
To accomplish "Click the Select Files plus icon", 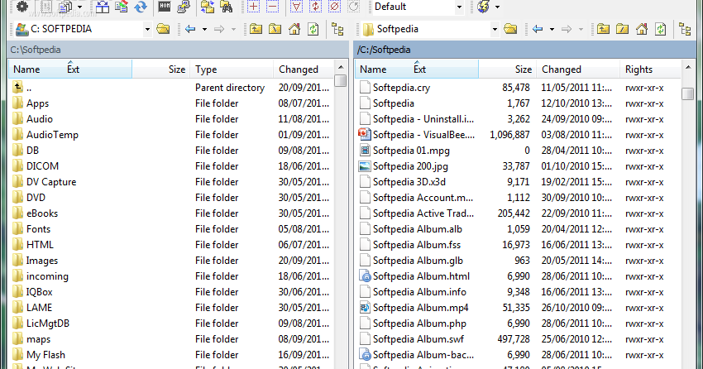I will coord(253,7).
